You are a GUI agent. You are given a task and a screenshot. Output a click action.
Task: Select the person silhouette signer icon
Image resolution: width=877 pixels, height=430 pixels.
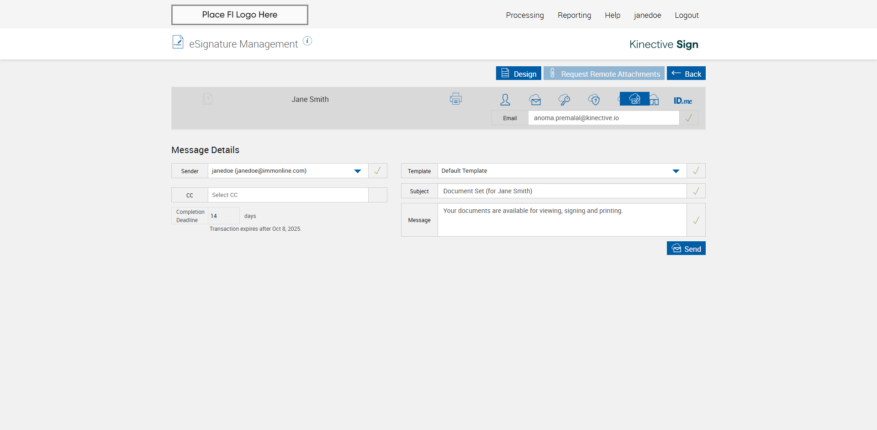pyautogui.click(x=505, y=99)
